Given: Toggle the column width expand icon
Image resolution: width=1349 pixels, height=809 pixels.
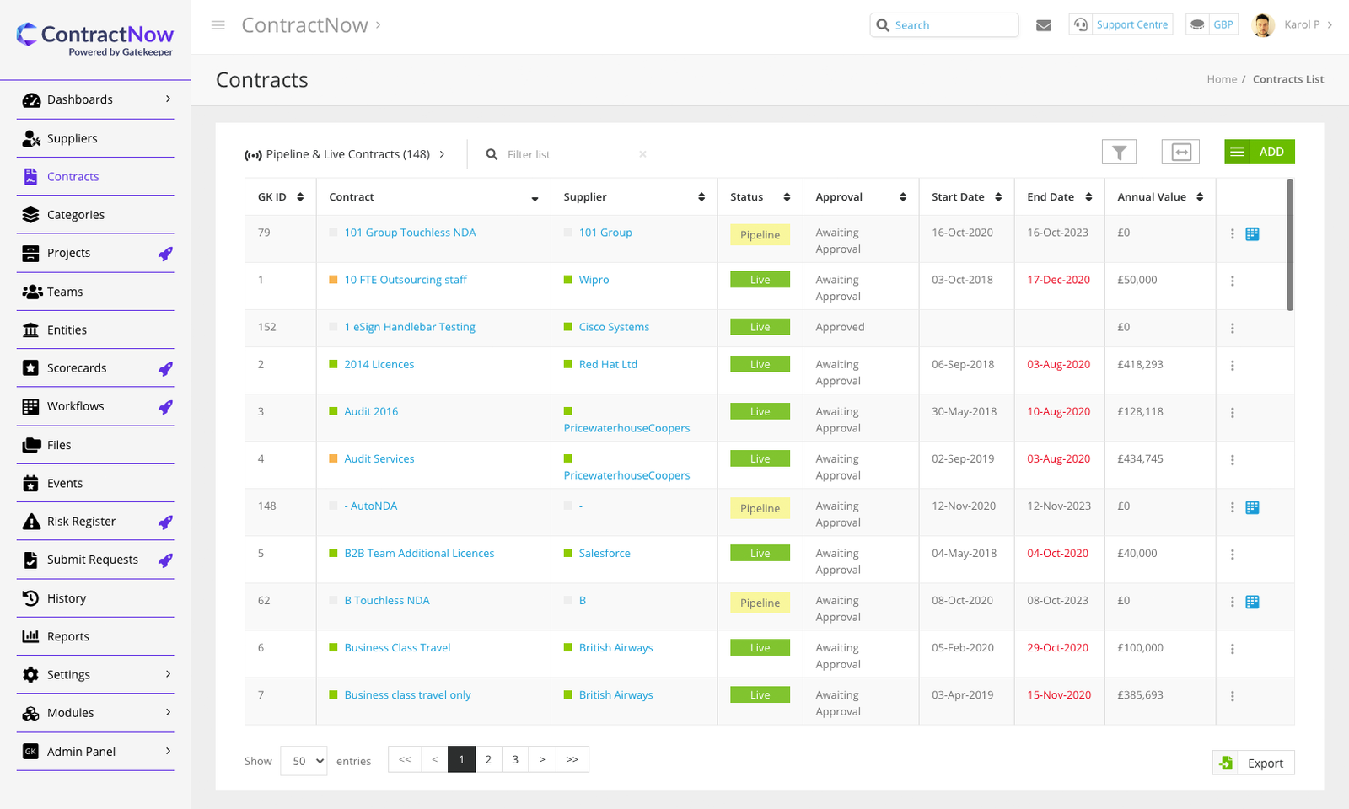Looking at the screenshot, I should point(1180,152).
